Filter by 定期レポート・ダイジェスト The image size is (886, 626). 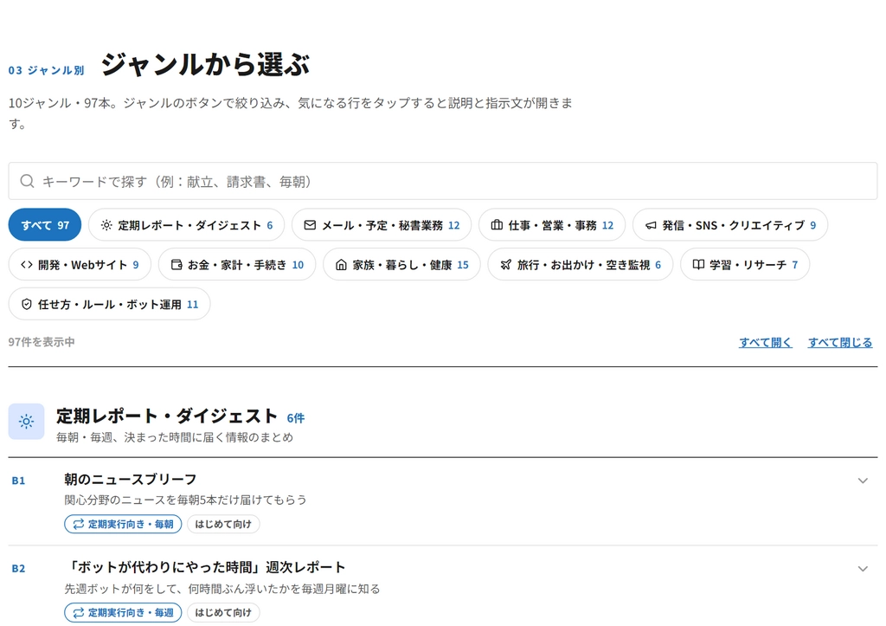click(x=187, y=225)
